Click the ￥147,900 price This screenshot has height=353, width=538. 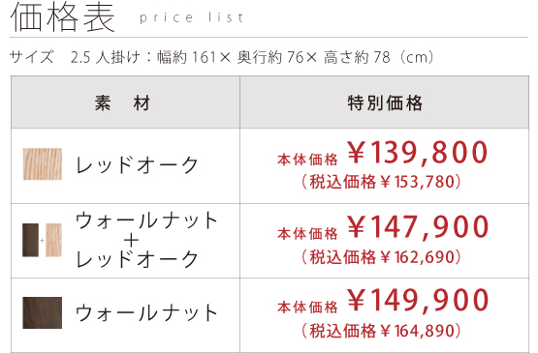coord(418,227)
